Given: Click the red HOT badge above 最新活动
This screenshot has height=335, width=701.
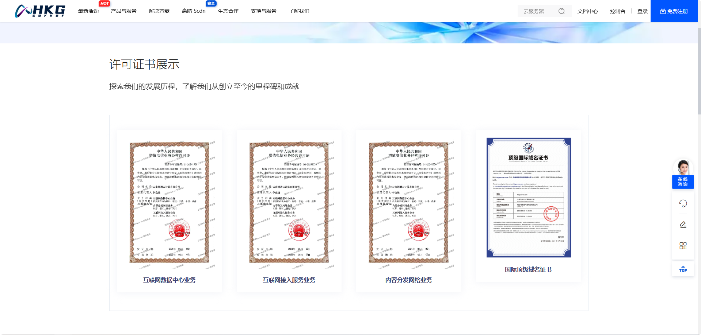Looking at the screenshot, I should point(104,3).
